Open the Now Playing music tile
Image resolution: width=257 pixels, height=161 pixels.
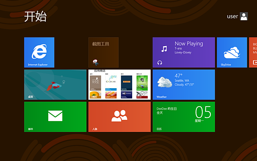[x=184, y=52]
